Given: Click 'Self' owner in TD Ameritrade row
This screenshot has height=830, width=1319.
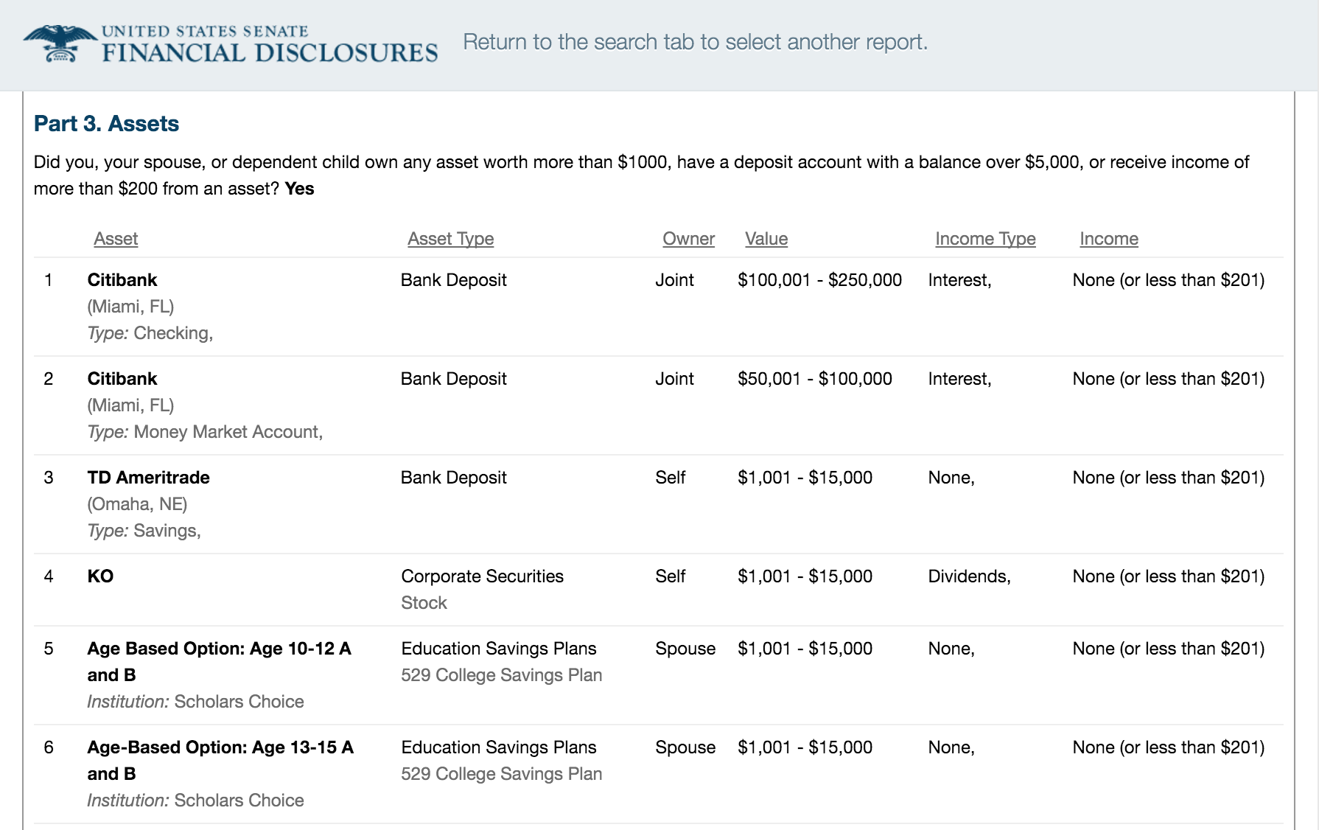Looking at the screenshot, I should [670, 478].
